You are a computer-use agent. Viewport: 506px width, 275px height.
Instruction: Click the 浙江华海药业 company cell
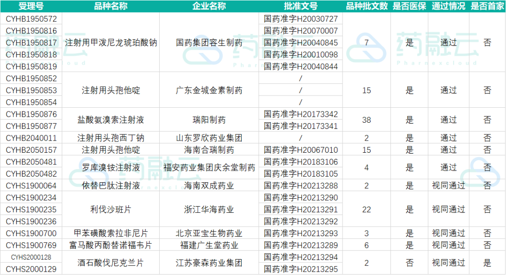[209, 209]
